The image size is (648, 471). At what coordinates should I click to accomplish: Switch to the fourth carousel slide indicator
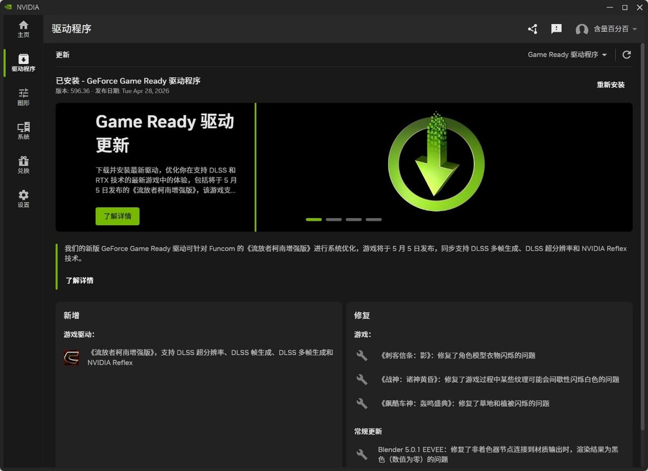click(373, 220)
